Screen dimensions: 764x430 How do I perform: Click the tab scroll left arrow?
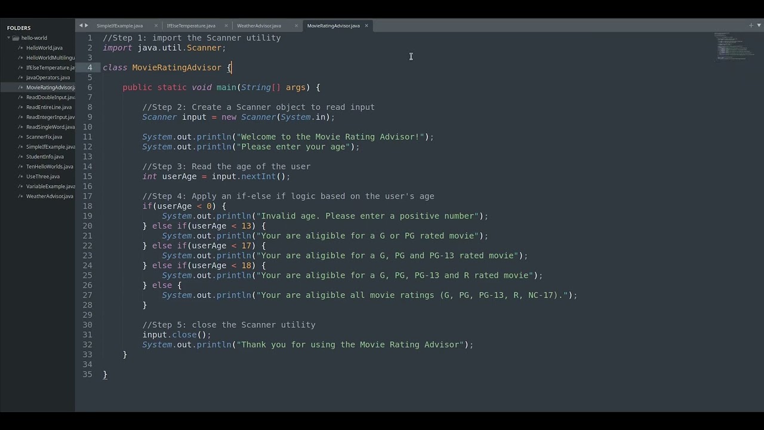click(81, 25)
